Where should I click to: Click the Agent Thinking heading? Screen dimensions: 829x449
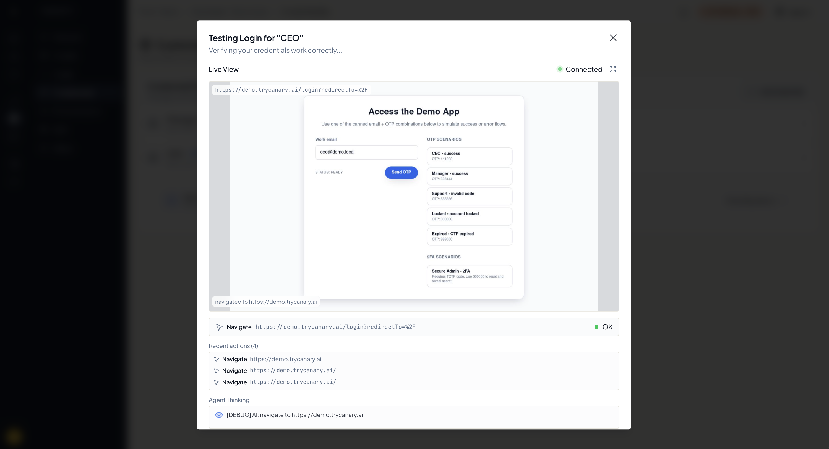229,400
